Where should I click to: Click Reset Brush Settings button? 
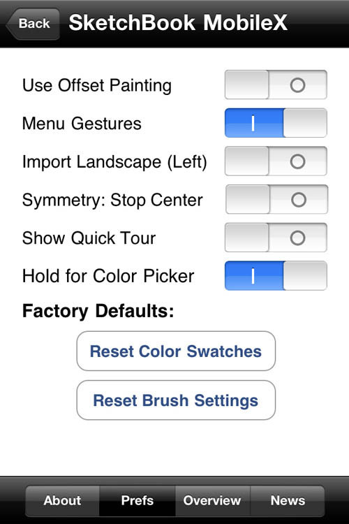176,400
